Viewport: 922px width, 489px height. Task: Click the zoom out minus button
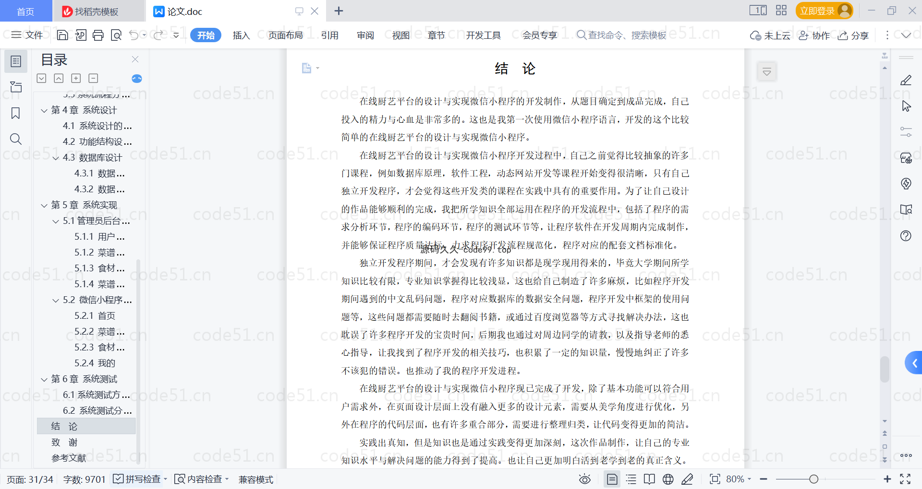coord(764,479)
